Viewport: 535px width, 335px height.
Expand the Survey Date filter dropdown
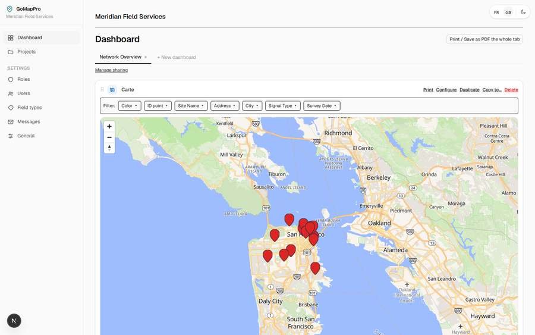[x=322, y=106]
